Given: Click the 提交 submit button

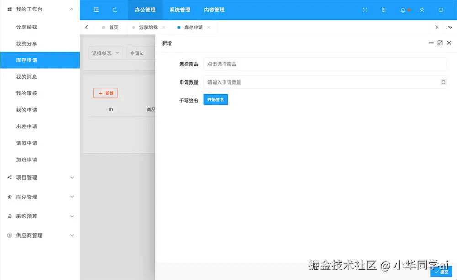Looking at the screenshot, I should [441, 272].
